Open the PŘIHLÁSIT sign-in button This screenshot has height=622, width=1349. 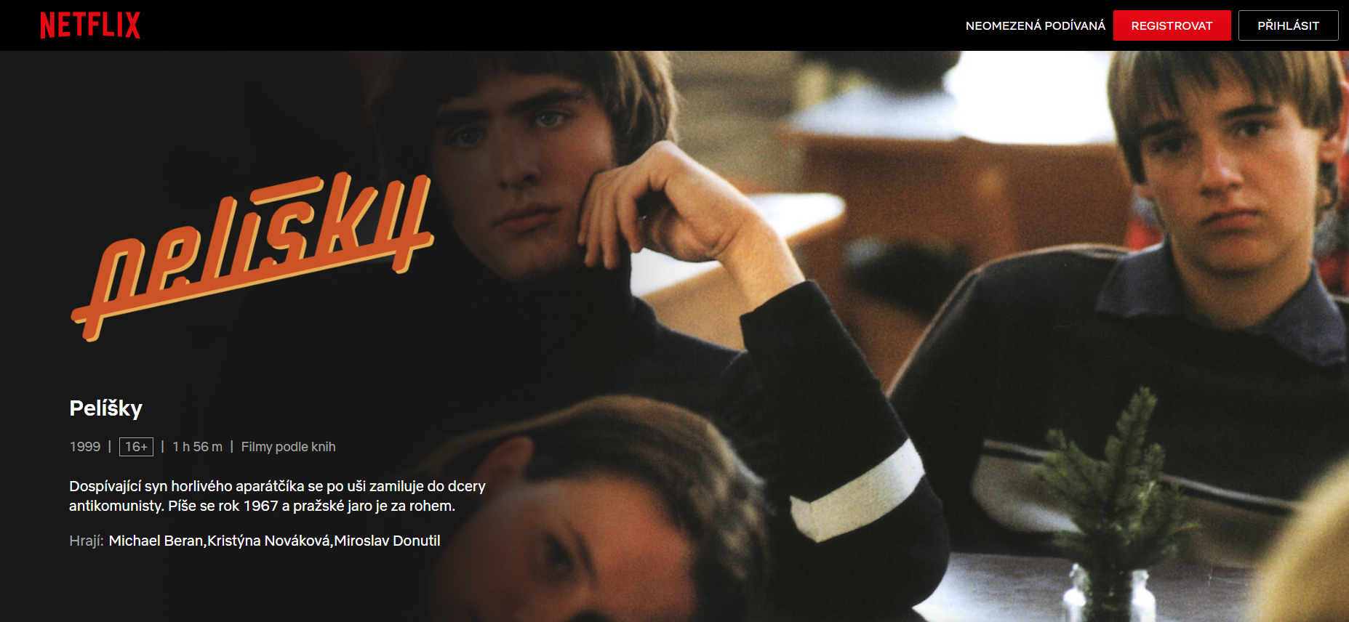(1288, 25)
